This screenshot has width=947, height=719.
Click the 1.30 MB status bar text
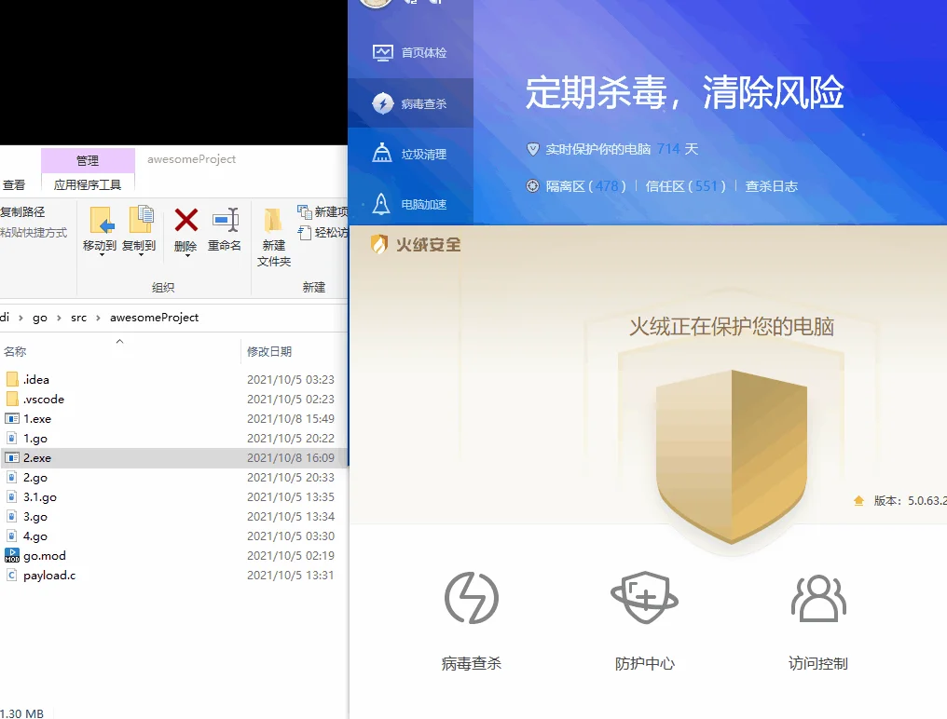[x=21, y=713]
